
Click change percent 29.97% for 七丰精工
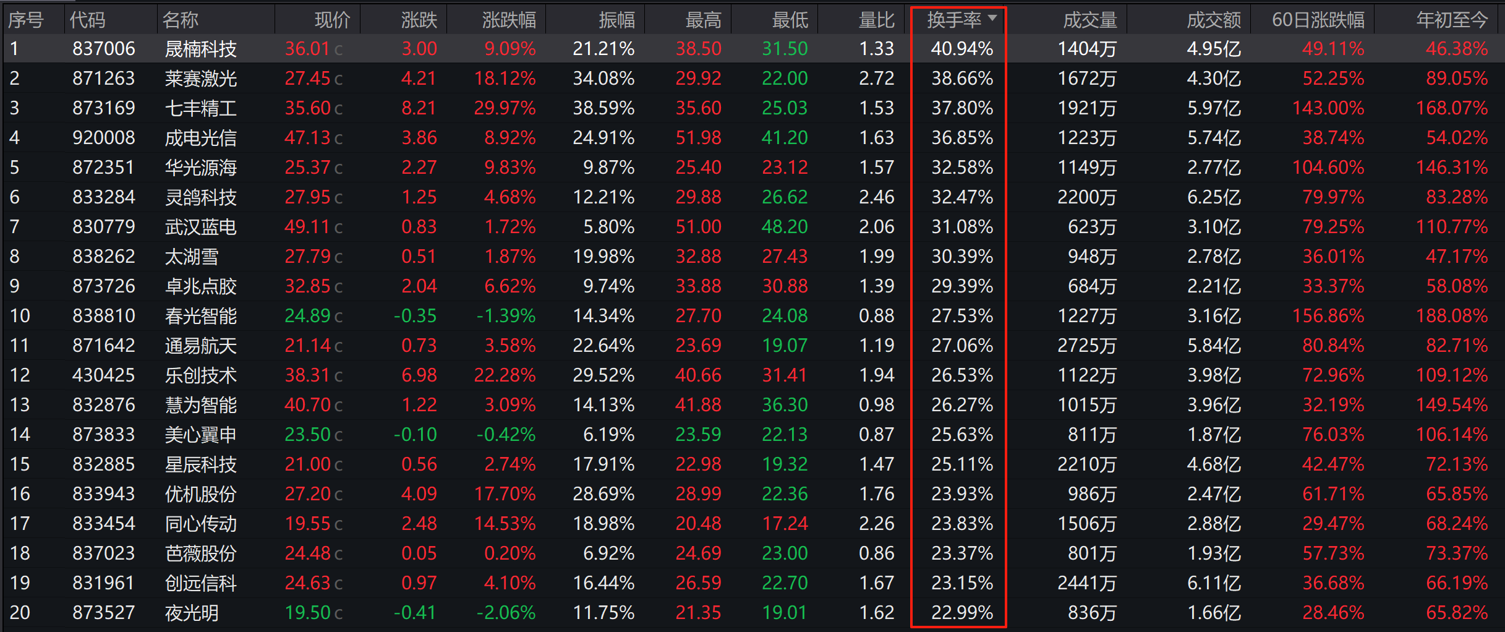coord(505,108)
